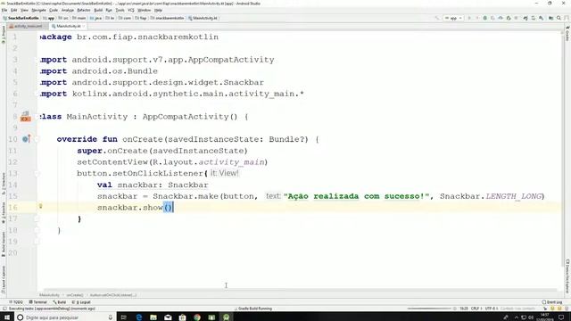Open the Event Log tool window
571x321 pixels.
pyautogui.click(x=552, y=302)
